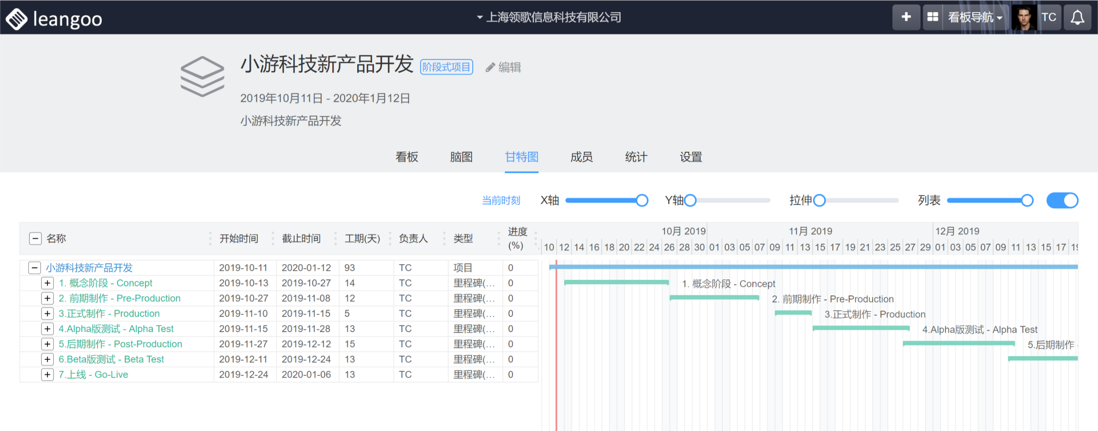Click the 截止时间 column header

coord(301,239)
